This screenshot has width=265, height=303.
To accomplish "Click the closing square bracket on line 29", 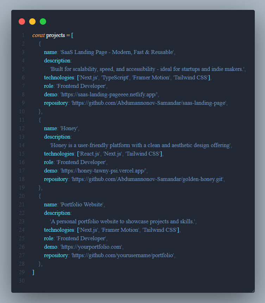I will pyautogui.click(x=33, y=272).
